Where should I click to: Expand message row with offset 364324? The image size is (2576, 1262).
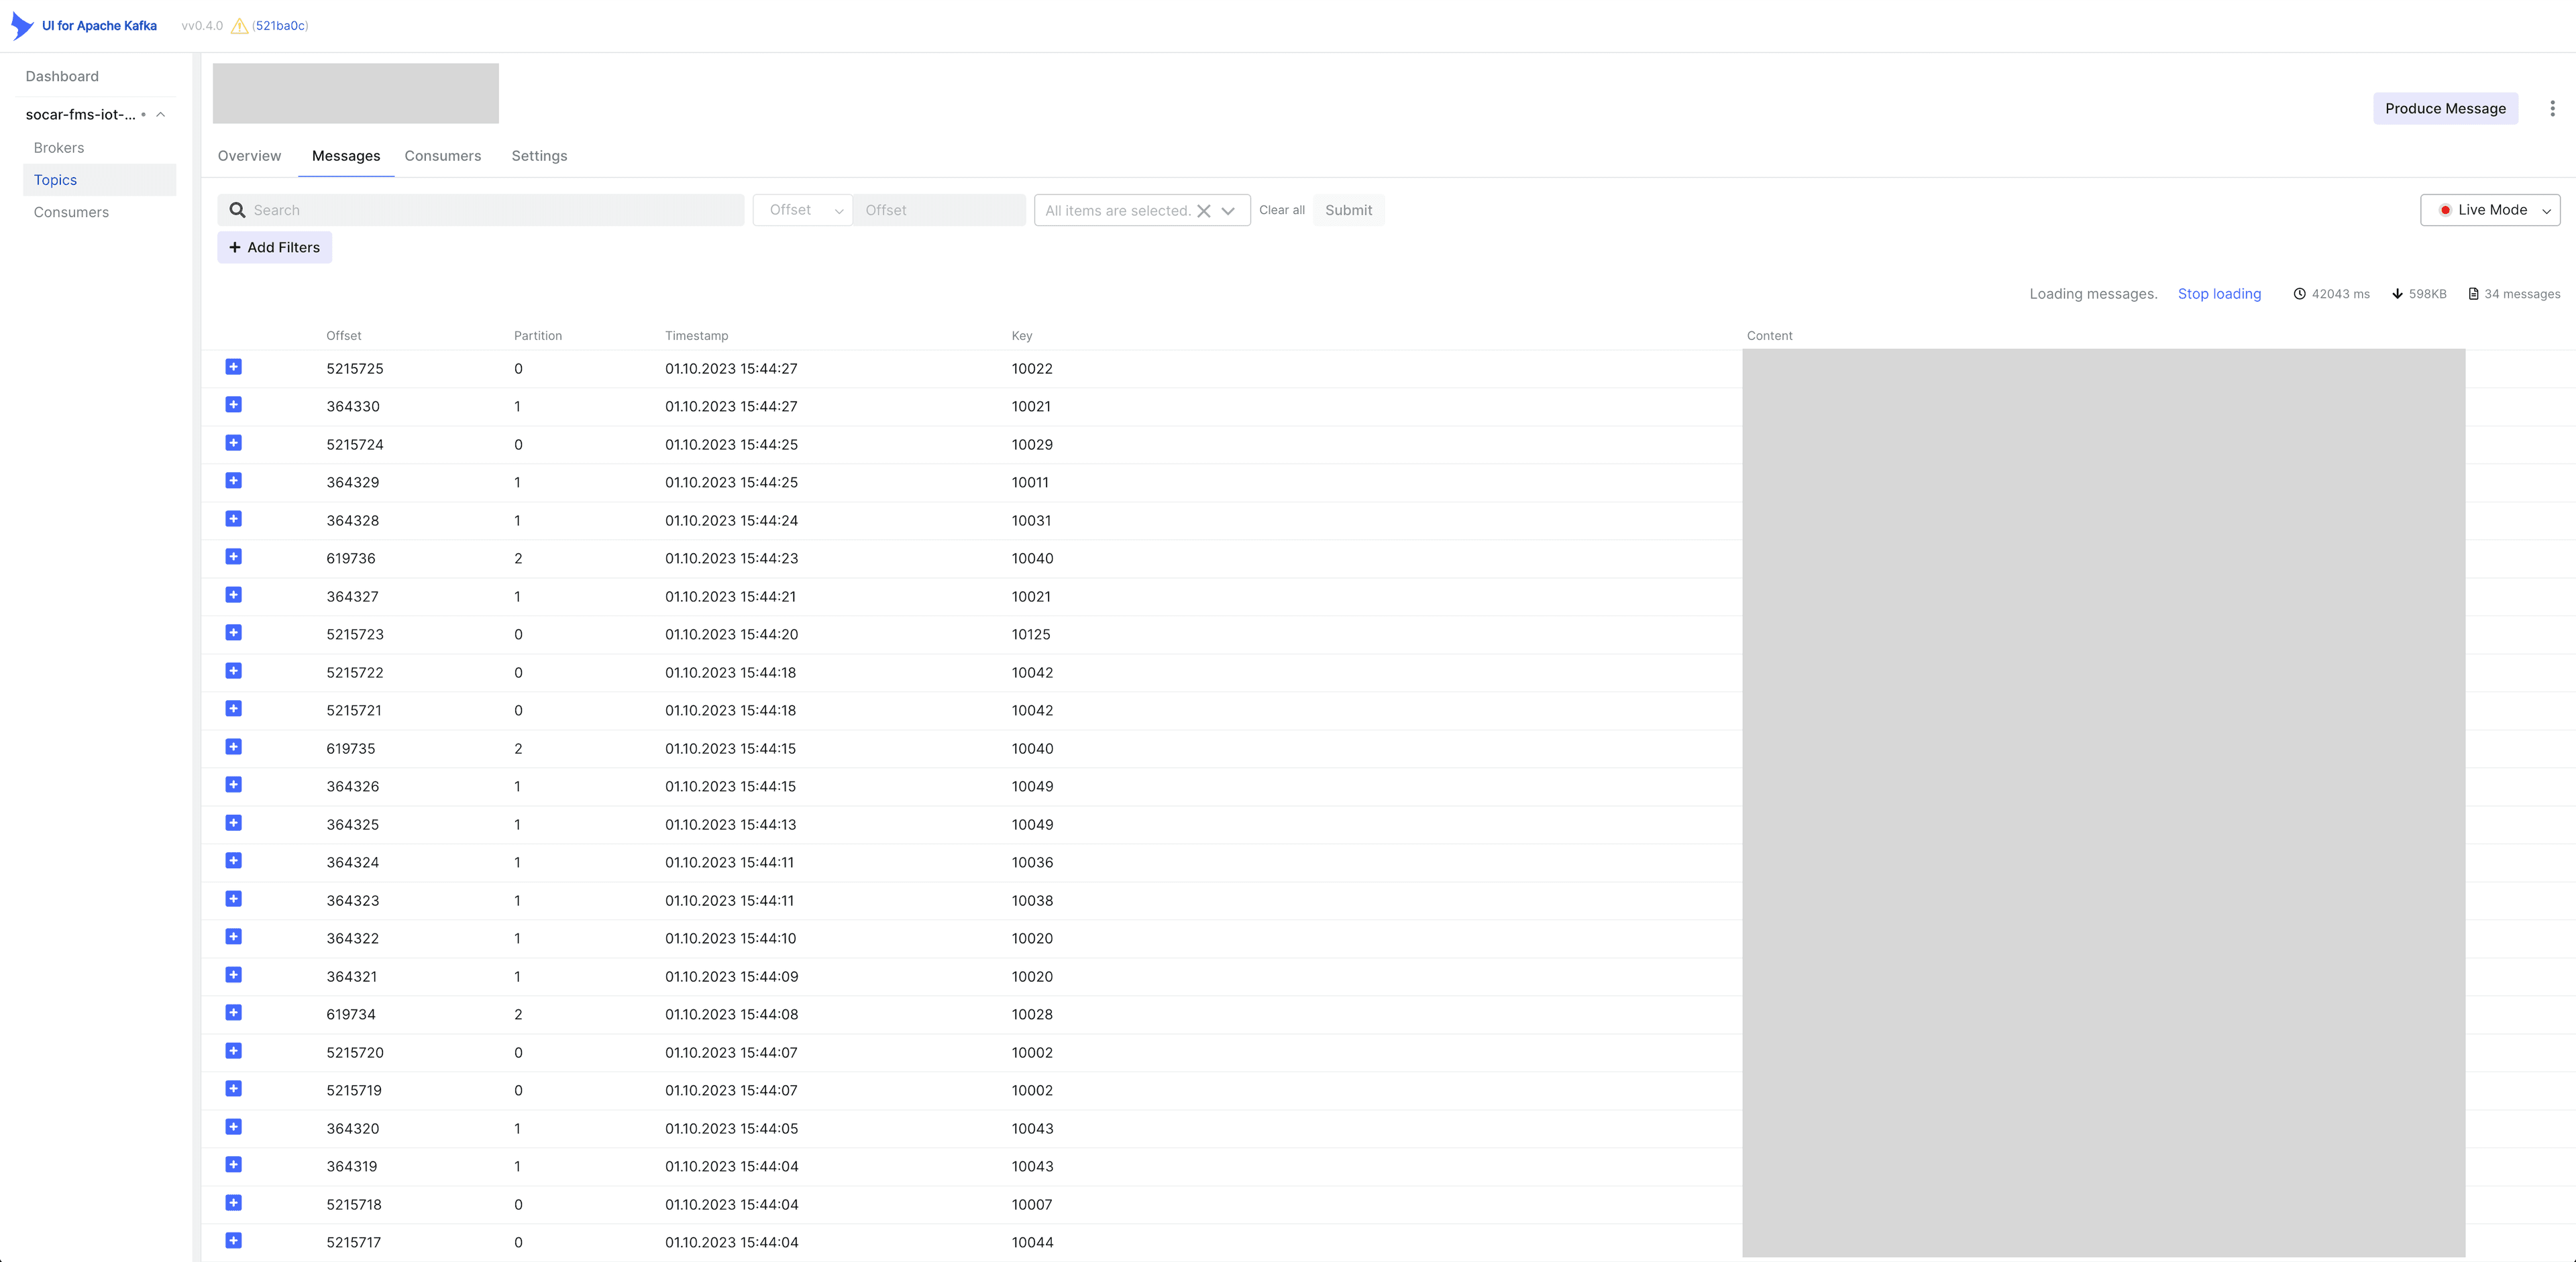(x=233, y=860)
